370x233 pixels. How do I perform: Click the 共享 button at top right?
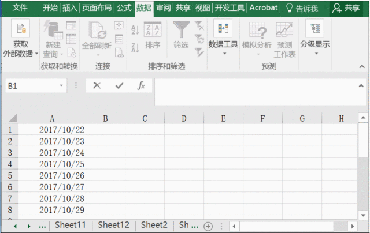click(346, 8)
